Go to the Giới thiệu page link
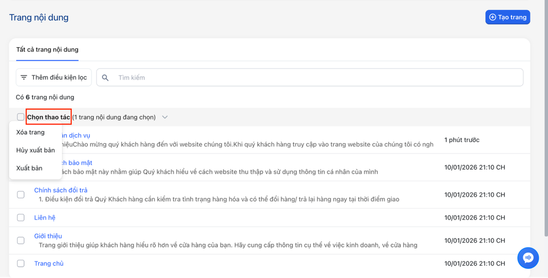This screenshot has width=548, height=278. pyautogui.click(x=48, y=236)
